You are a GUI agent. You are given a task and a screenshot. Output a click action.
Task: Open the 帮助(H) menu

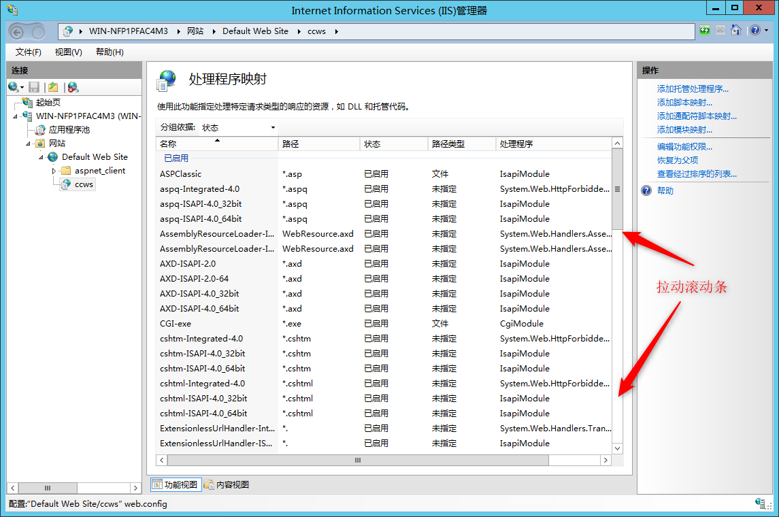tap(110, 52)
